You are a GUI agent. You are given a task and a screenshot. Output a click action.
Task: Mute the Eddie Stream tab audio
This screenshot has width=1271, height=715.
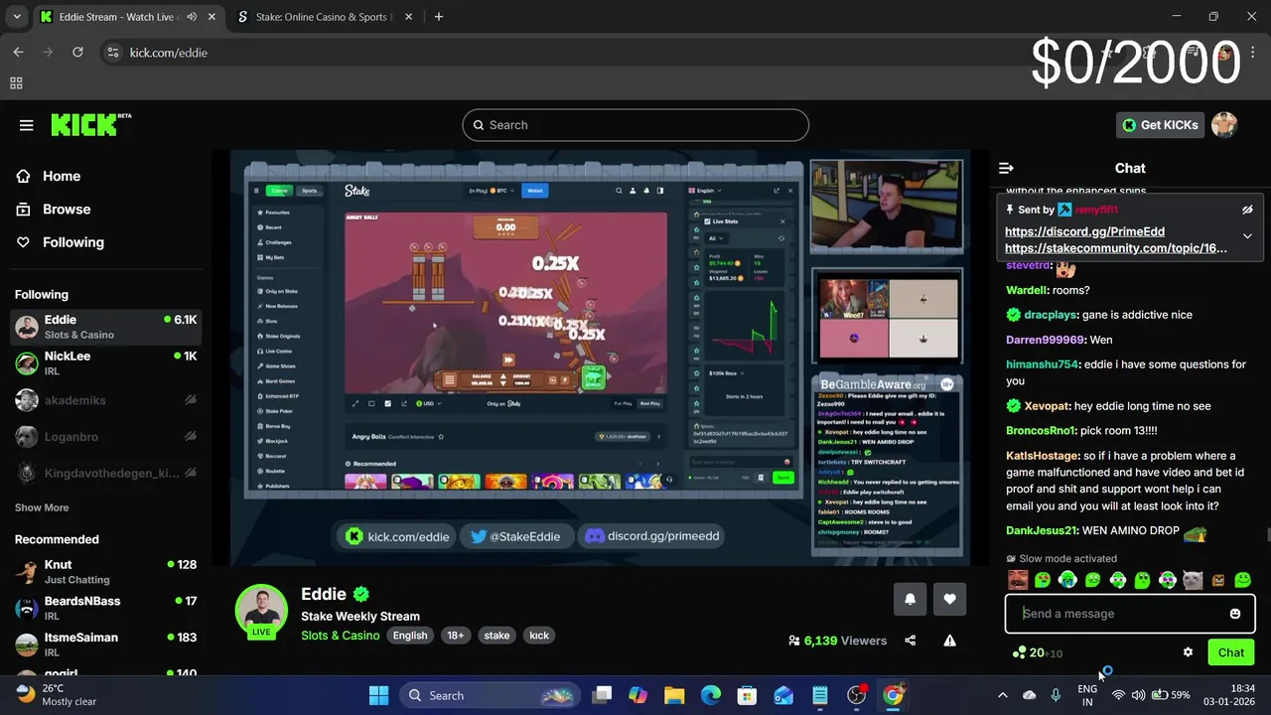point(192,17)
